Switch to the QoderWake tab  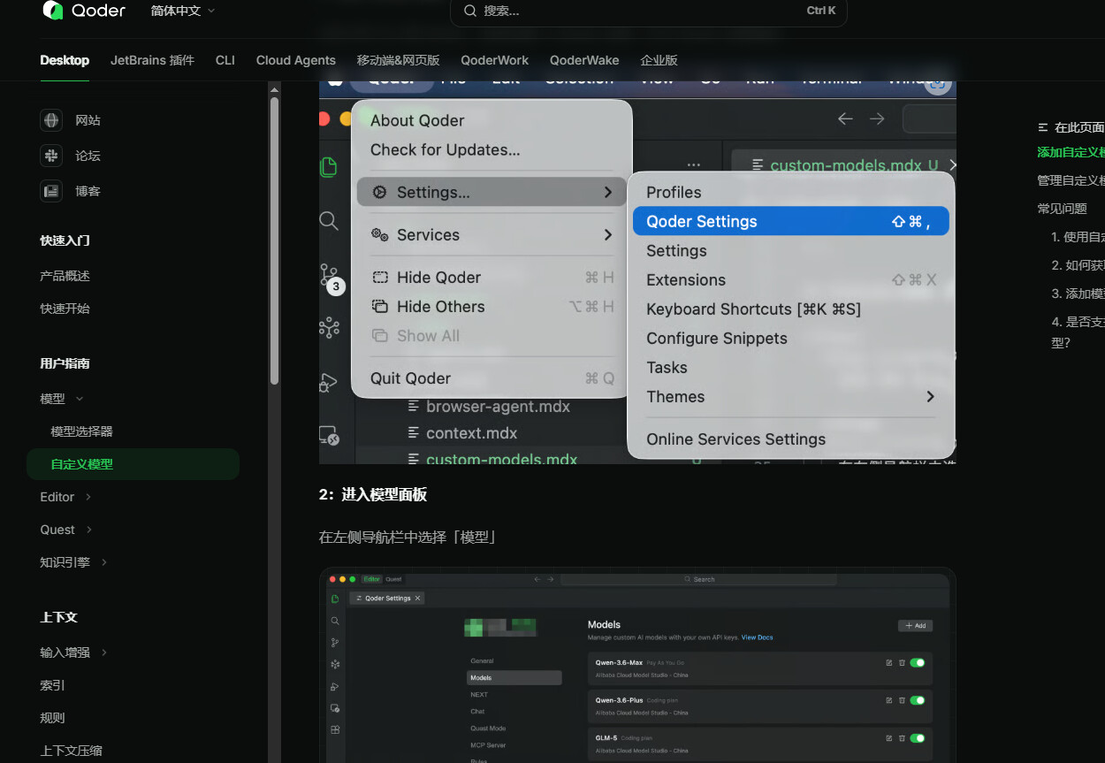pos(584,60)
